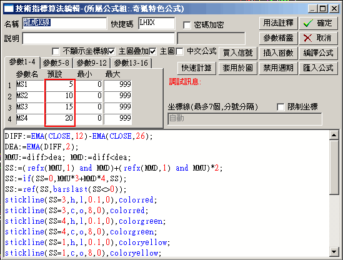Open the 參數精靈 wizard button

tap(278, 38)
